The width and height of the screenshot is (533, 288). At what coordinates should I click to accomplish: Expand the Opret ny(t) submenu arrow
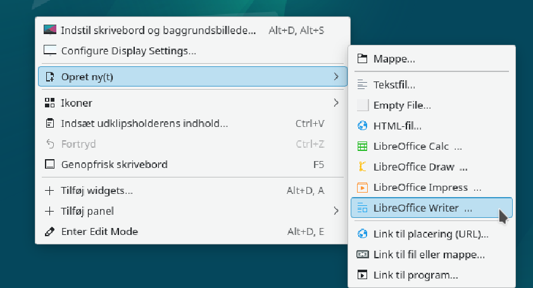[336, 76]
